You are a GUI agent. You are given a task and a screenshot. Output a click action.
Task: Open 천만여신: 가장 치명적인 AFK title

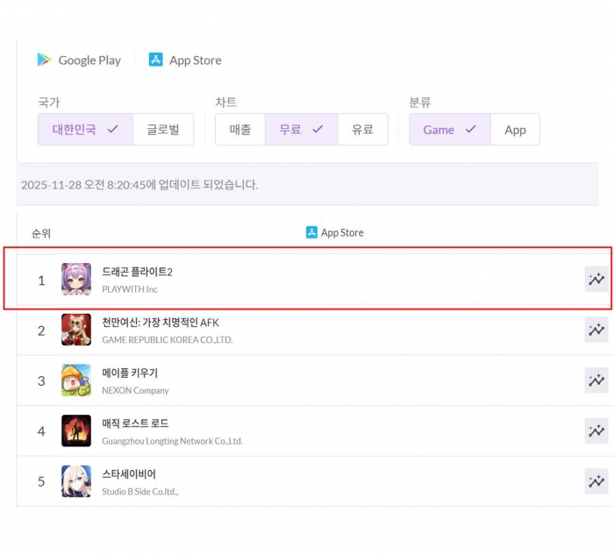pos(160,323)
